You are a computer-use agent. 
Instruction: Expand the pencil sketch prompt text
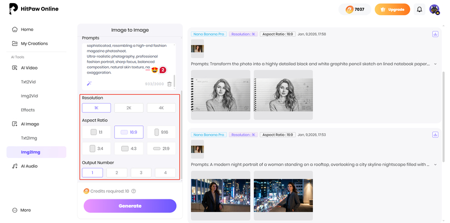point(435,64)
